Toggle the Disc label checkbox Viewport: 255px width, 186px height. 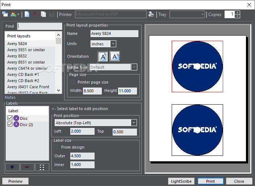(x=10, y=118)
